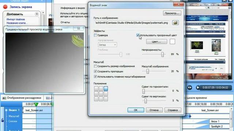Collapse the Добавить panel chevron
Viewport: 234px width, 131px height.
tap(37, 14)
